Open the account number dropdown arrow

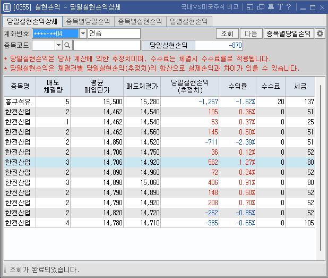pyautogui.click(x=83, y=33)
